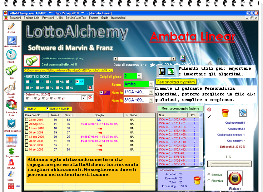Click the percentage slider thumb above Selettiva

pyautogui.click(x=211, y=164)
